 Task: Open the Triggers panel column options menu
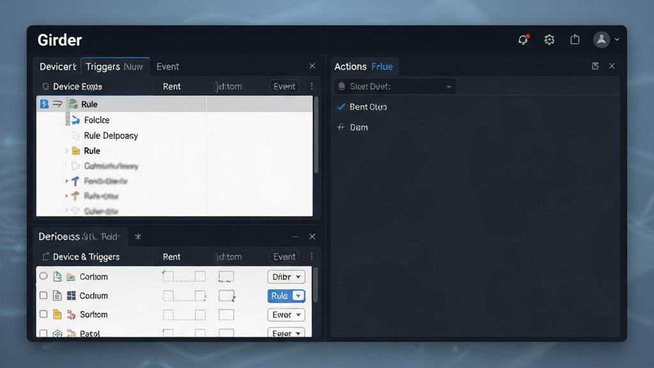tap(312, 86)
